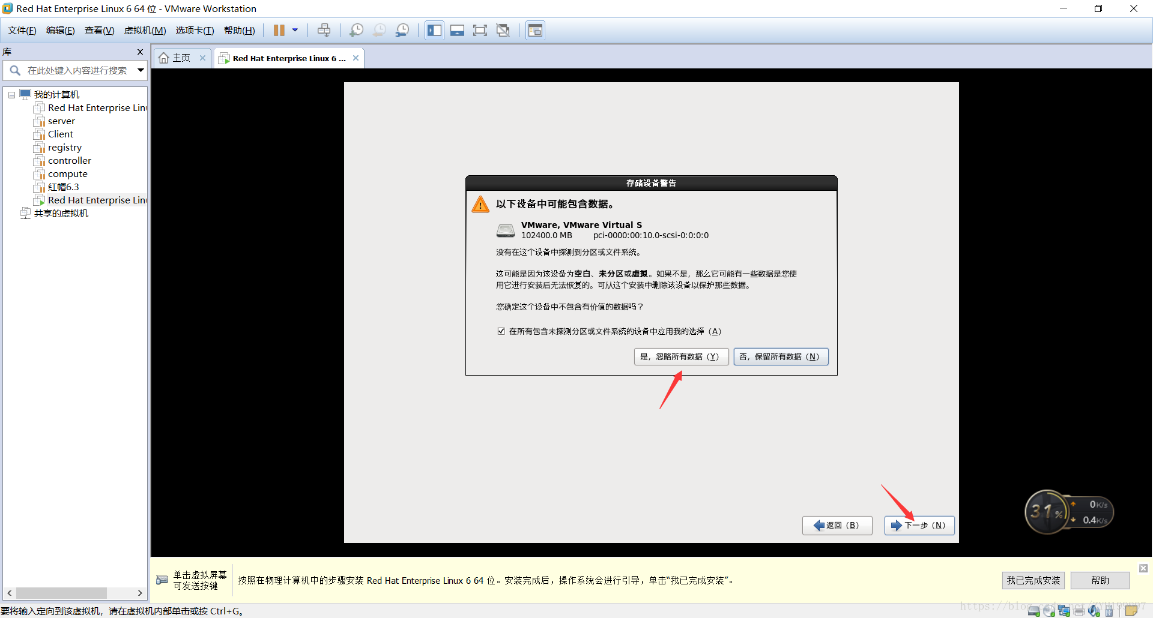Open the snapshot manager with the wrench clock icon

coord(402,31)
